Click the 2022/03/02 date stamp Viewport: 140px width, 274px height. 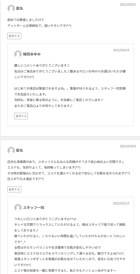(128, 146)
